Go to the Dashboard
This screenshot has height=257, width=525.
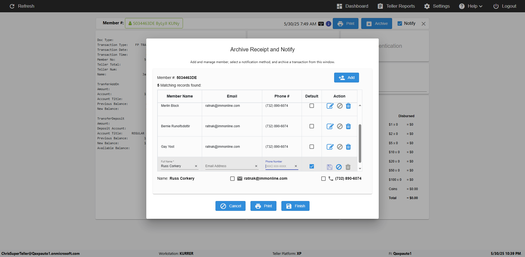pos(352,6)
